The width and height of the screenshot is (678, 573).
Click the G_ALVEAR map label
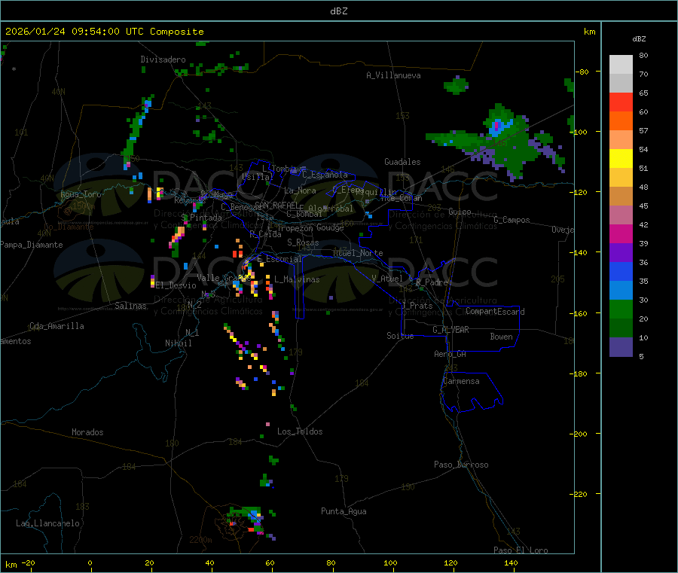point(450,330)
